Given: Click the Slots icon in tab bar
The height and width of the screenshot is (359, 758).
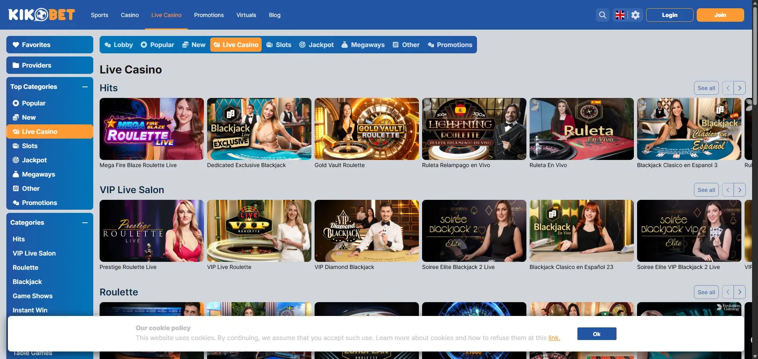Looking at the screenshot, I should (x=270, y=45).
